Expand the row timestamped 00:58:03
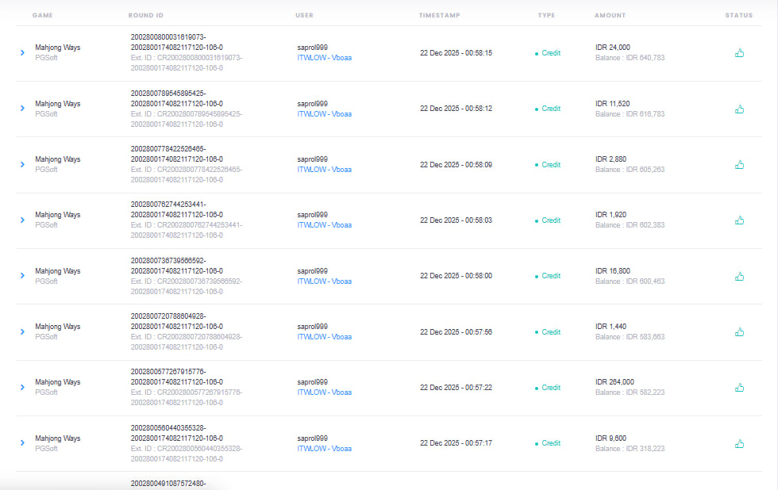This screenshot has width=778, height=490. [22, 220]
